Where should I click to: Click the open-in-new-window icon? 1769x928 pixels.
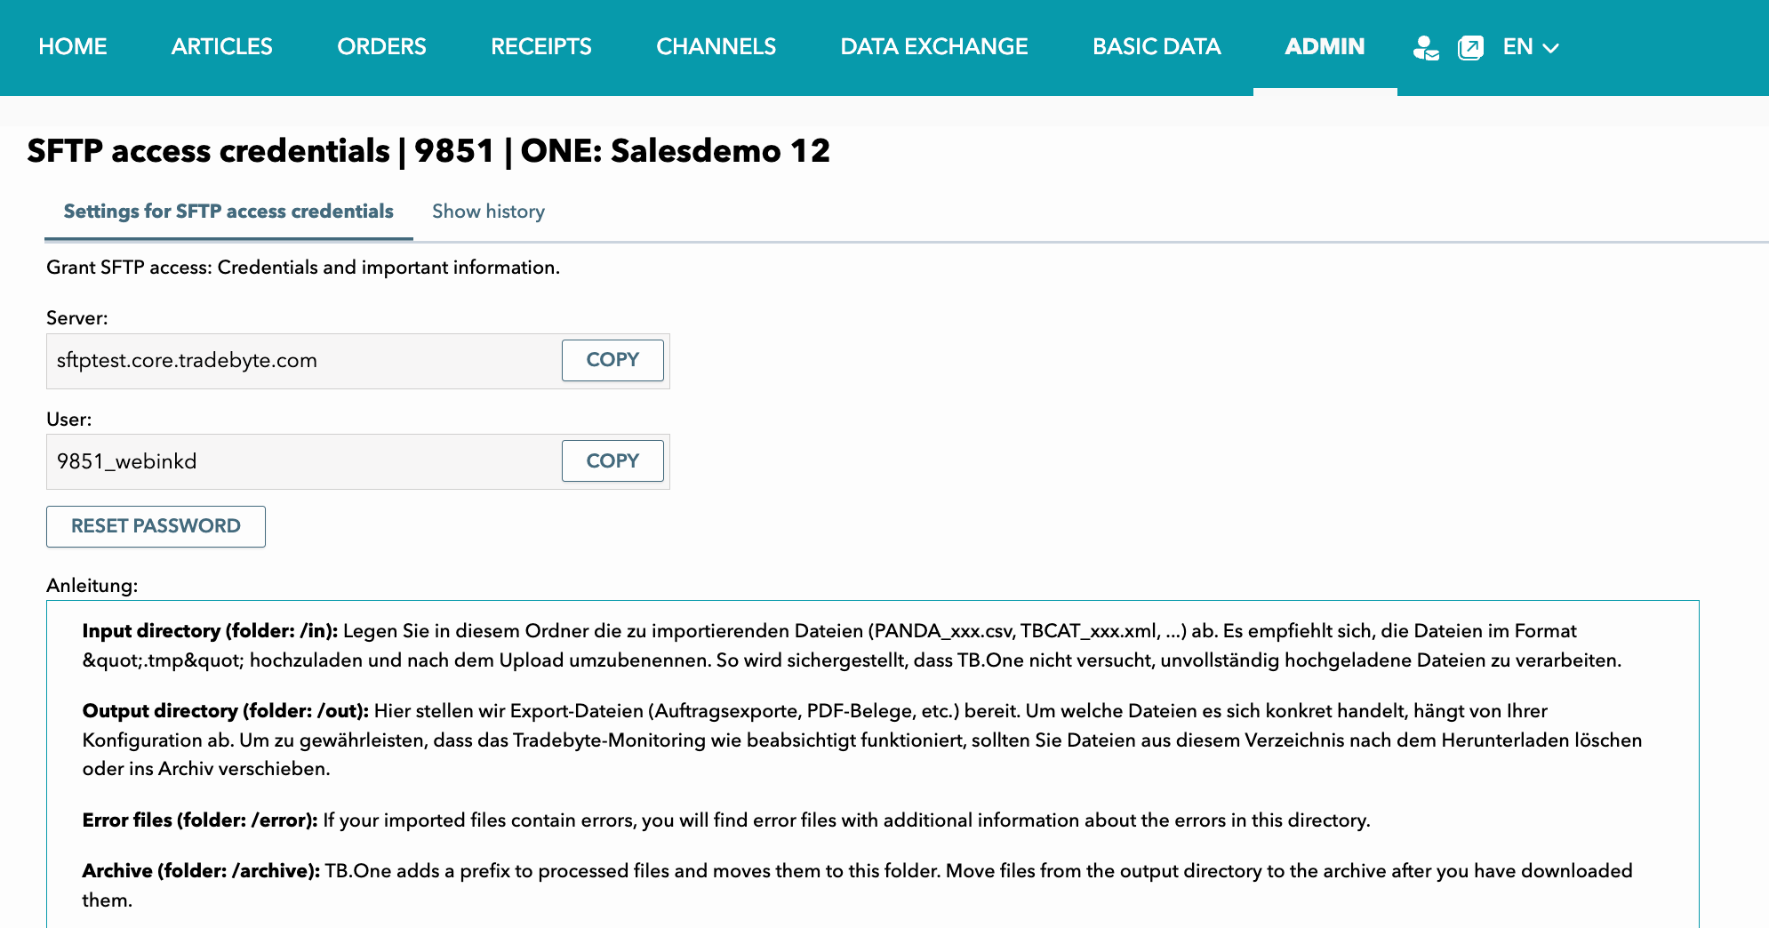coord(1470,47)
